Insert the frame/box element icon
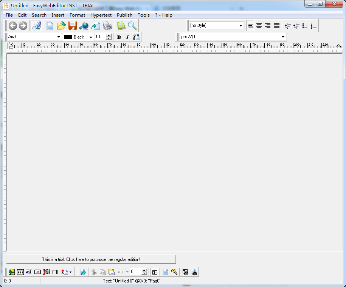This screenshot has width=346, height=287. point(55,272)
